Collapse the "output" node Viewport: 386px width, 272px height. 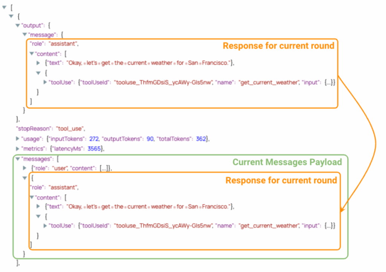(x=18, y=26)
